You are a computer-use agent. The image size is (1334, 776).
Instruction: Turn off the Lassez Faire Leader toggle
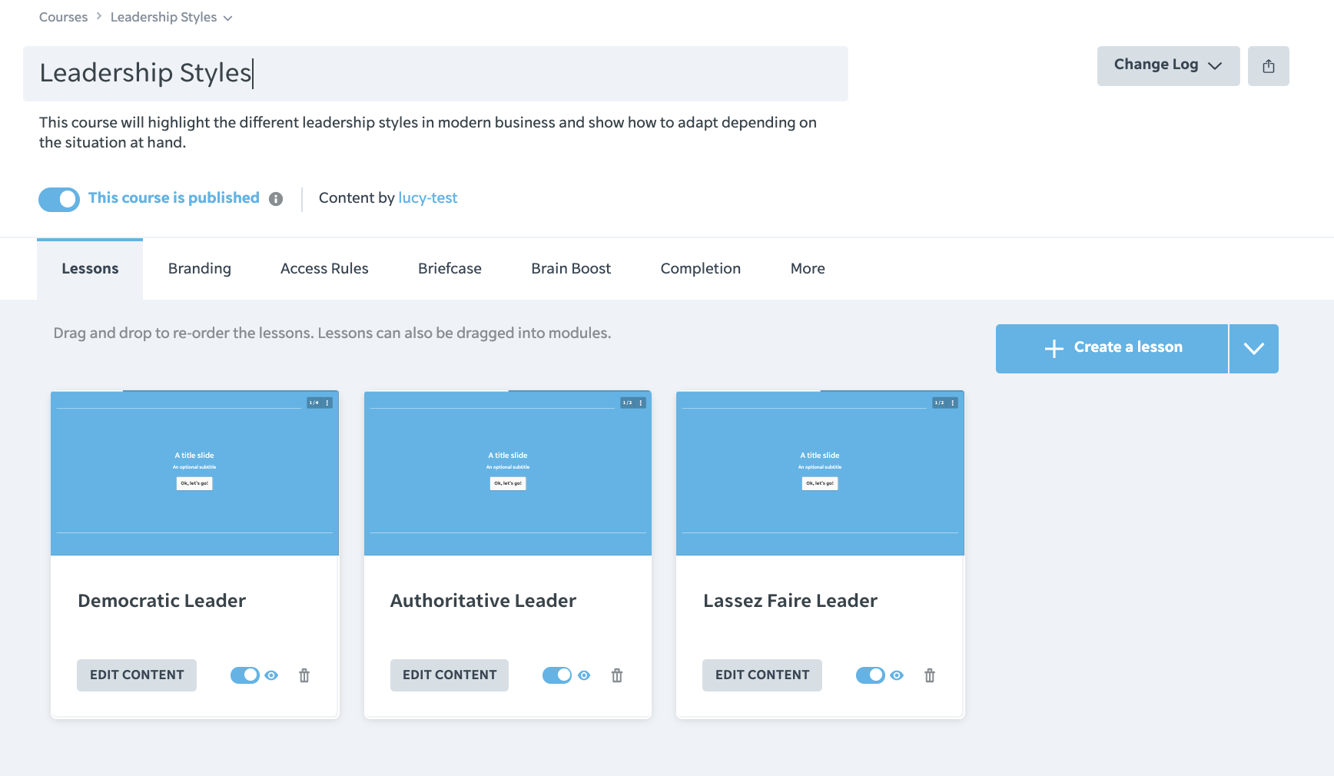tap(871, 675)
